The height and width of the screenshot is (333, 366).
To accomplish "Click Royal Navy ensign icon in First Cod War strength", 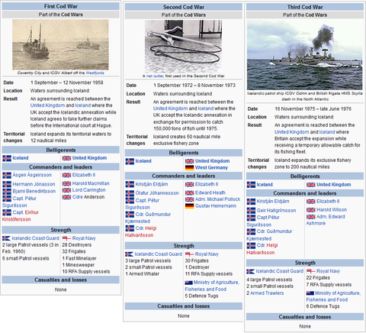I will click(66, 238).
